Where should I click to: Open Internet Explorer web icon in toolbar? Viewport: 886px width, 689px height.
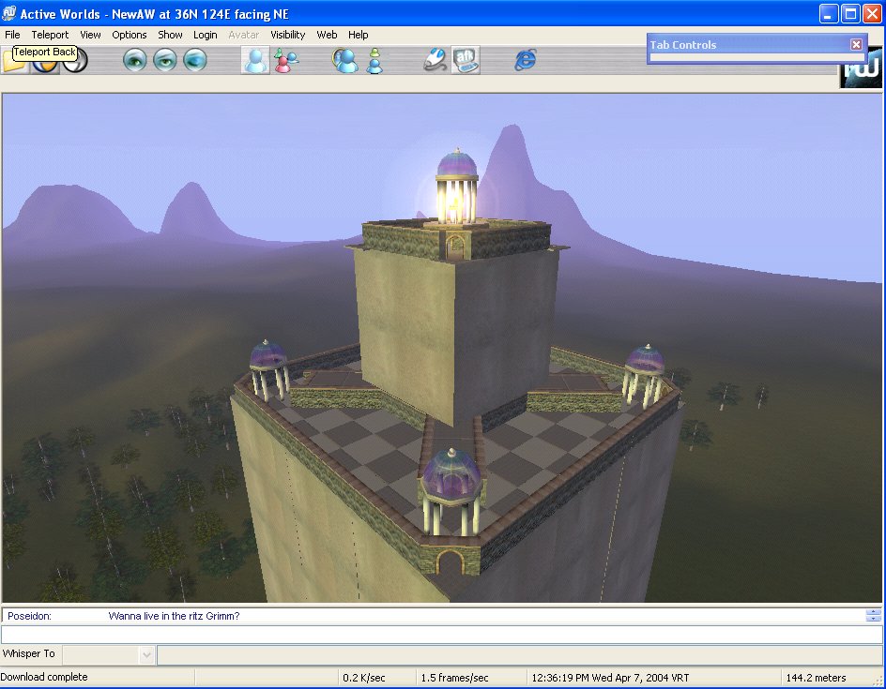[526, 61]
